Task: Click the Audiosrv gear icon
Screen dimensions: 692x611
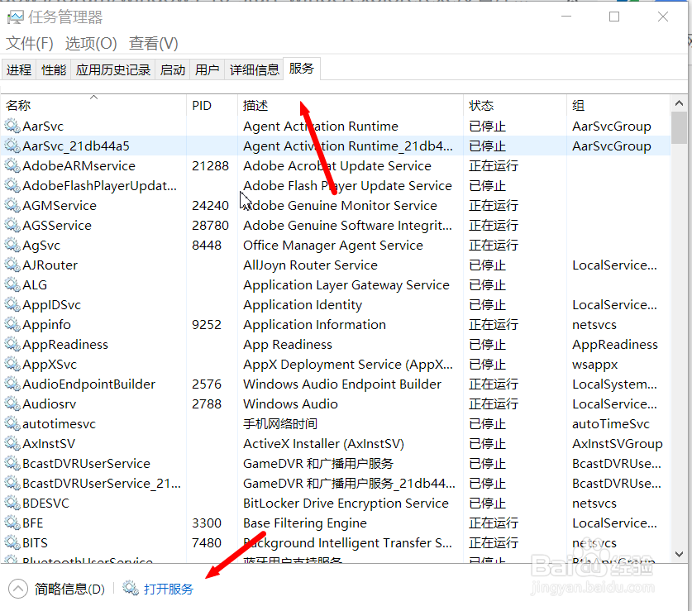Action: pyautogui.click(x=12, y=404)
